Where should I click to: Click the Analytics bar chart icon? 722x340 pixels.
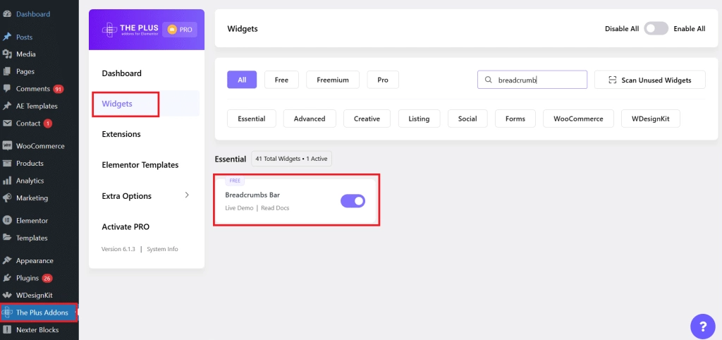[7, 181]
